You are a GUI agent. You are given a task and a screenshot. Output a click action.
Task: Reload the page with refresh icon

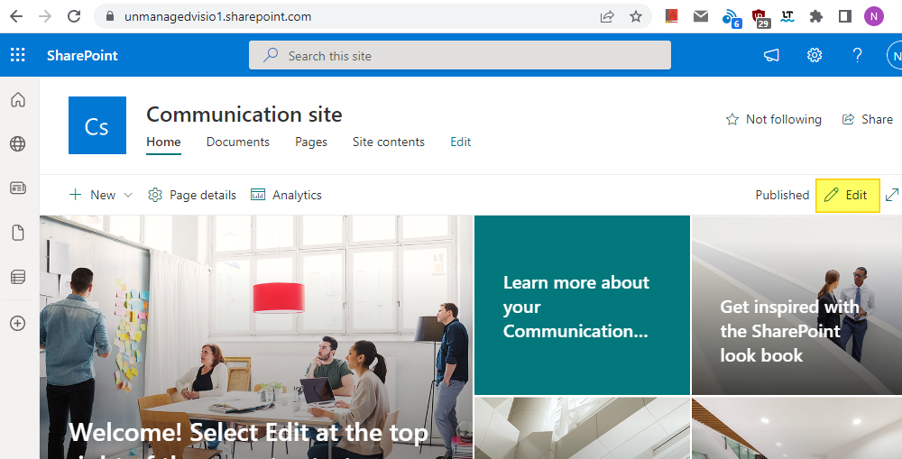pos(74,16)
